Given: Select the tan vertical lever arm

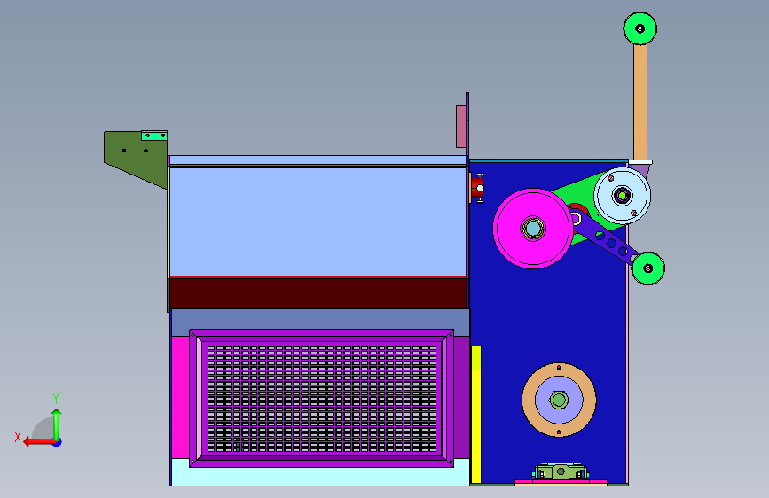Looking at the screenshot, I should (x=640, y=102).
